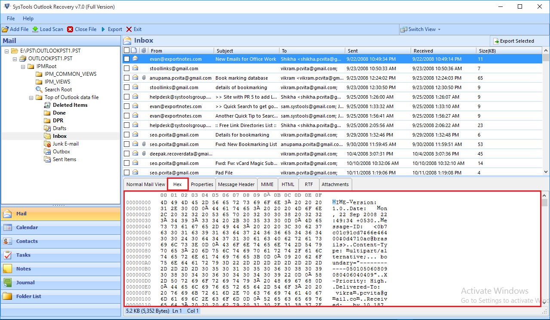Click the Inbox header icon

click(x=127, y=40)
